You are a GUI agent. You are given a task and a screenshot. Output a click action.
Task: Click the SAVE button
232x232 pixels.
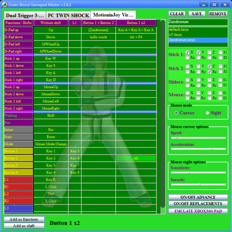(197, 14)
